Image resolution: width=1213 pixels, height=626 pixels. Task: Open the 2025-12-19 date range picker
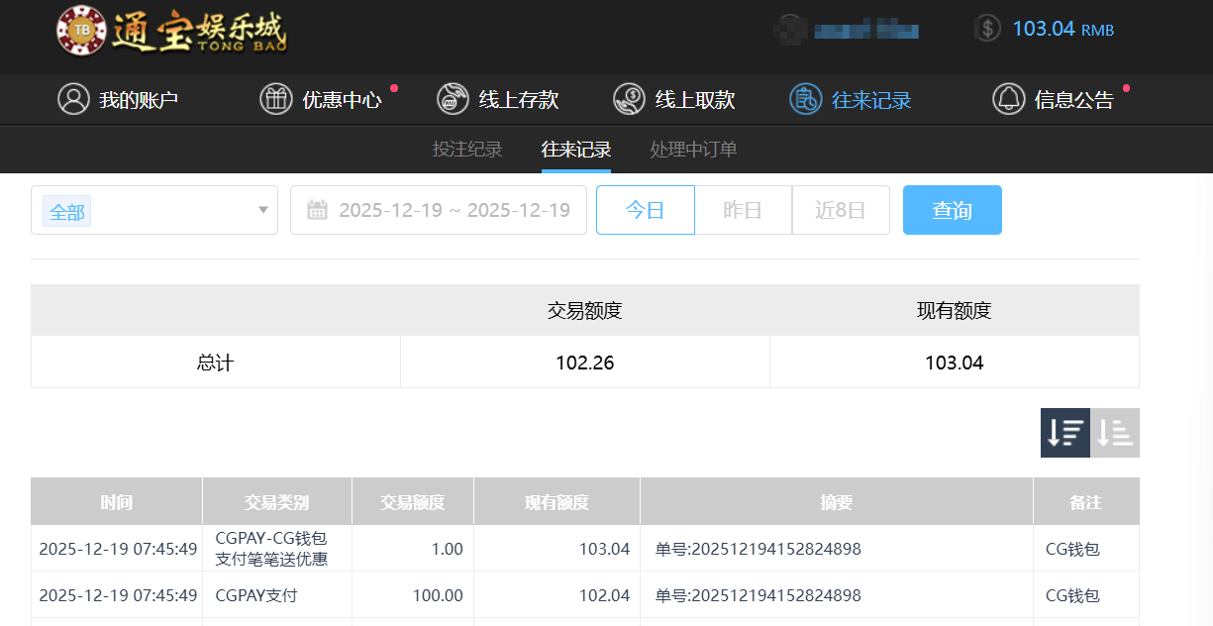click(454, 210)
